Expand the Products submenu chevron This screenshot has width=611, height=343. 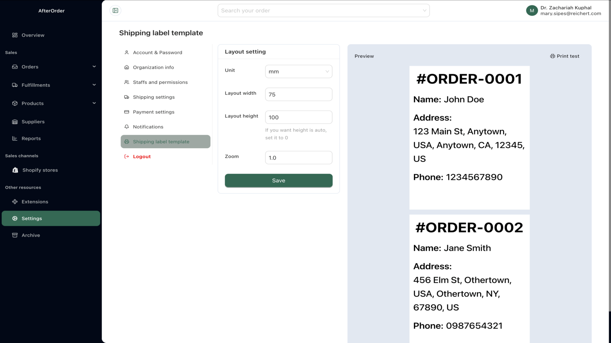[x=94, y=103]
